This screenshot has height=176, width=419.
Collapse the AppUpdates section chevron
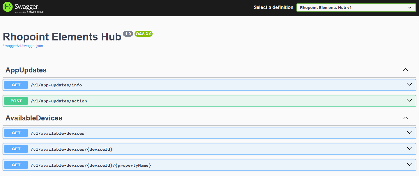pyautogui.click(x=405, y=70)
